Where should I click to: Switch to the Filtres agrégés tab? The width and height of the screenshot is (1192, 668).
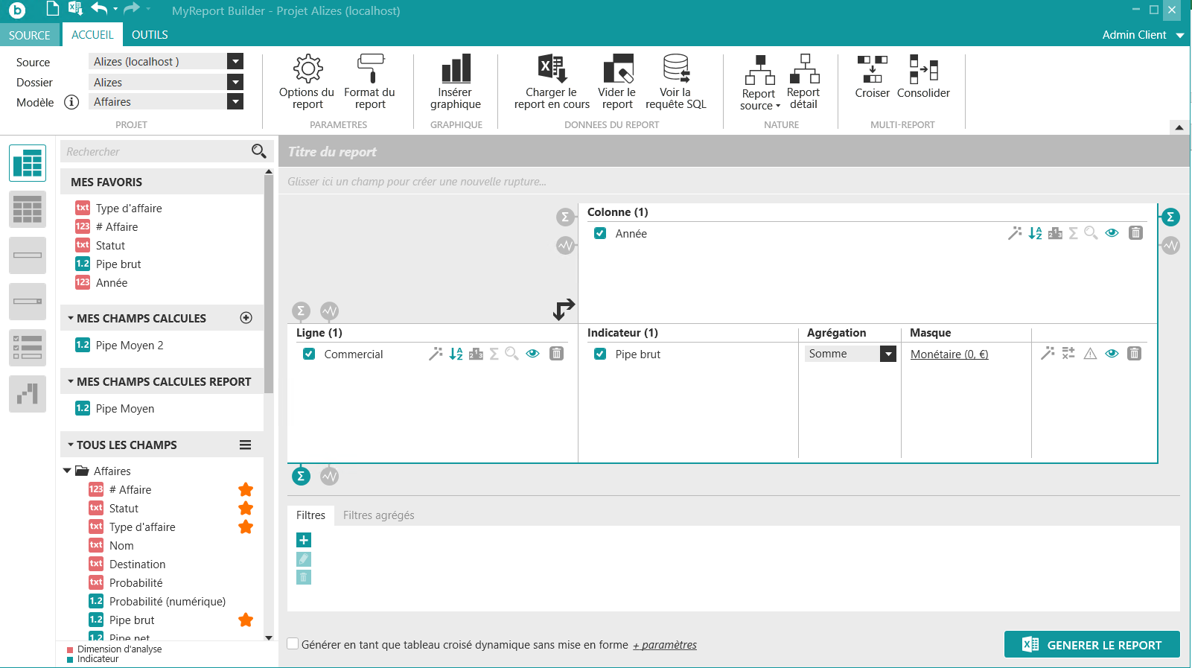pyautogui.click(x=378, y=515)
